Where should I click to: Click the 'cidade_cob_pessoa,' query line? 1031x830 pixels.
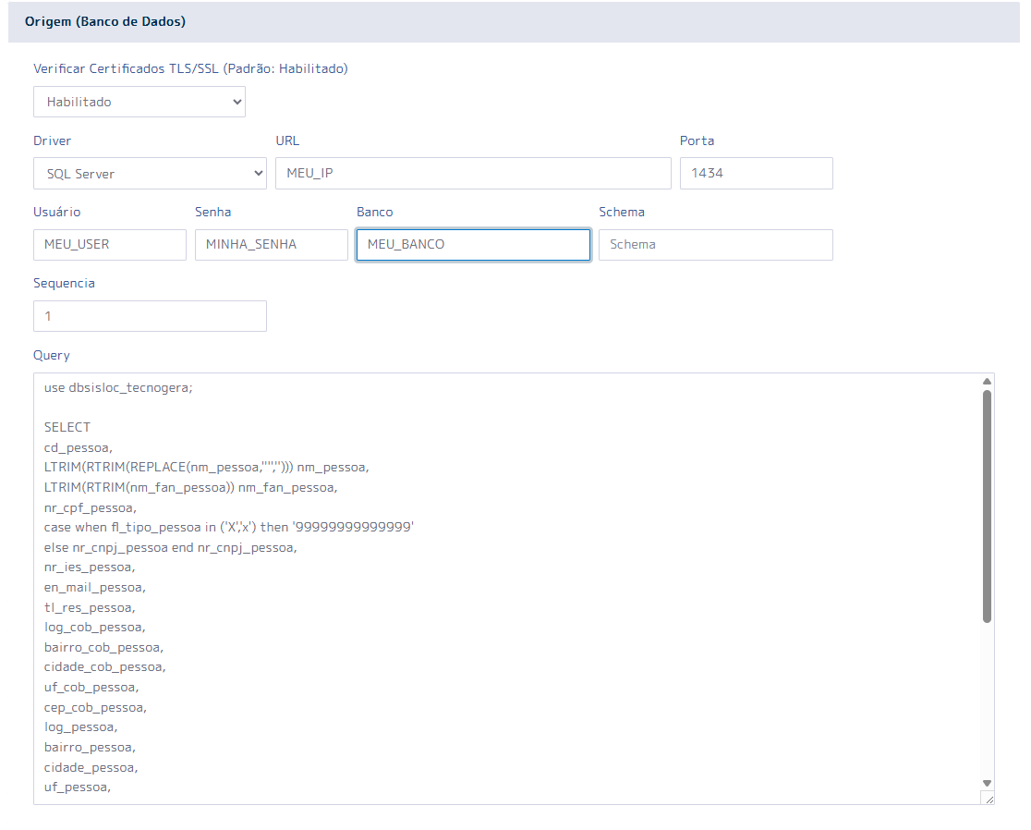click(105, 667)
